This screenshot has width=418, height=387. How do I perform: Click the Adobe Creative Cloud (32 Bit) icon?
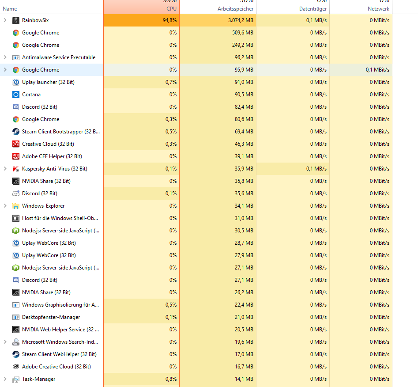(x=16, y=367)
